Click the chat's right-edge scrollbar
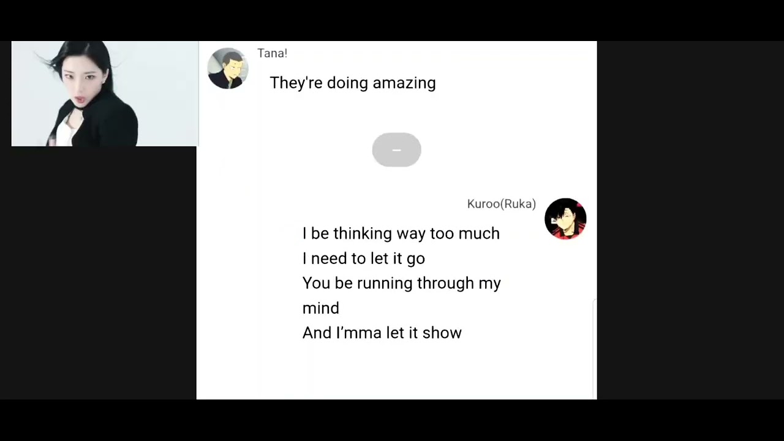The image size is (784, 441). coord(594,349)
